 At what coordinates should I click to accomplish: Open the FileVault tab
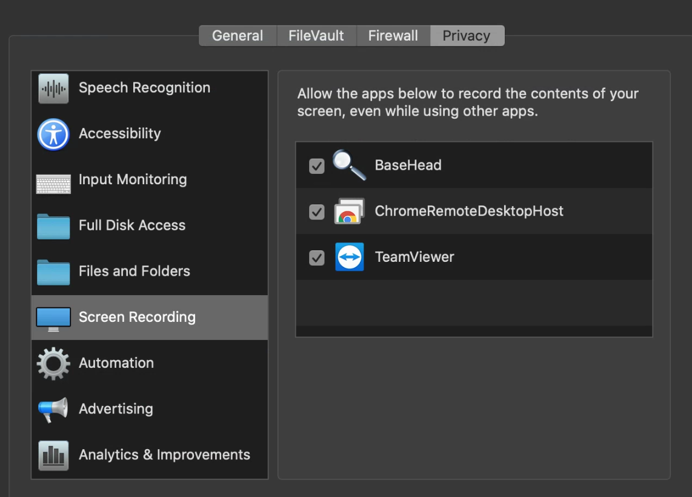click(x=316, y=35)
